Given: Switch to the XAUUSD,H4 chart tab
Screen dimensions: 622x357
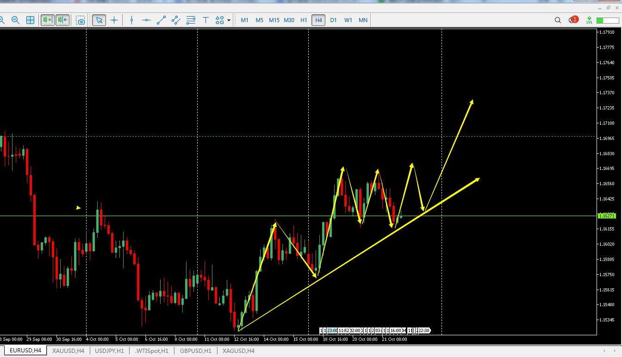Looking at the screenshot, I should click(68, 351).
